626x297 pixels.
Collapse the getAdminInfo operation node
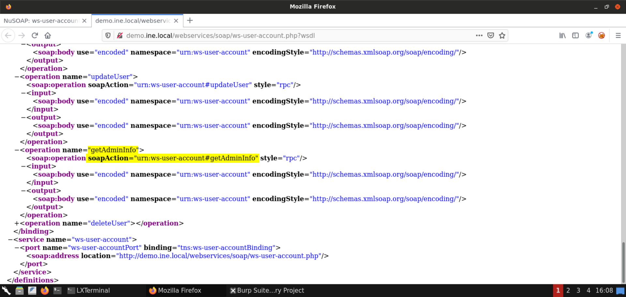tap(17, 150)
